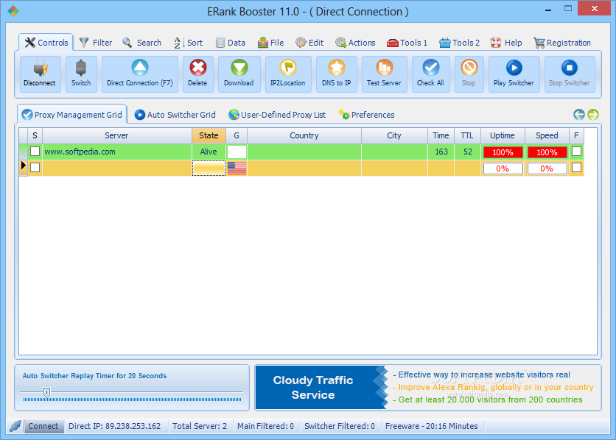Image resolution: width=616 pixels, height=440 pixels.
Task: Tick the S checkbox in the empty row
Action: click(35, 168)
